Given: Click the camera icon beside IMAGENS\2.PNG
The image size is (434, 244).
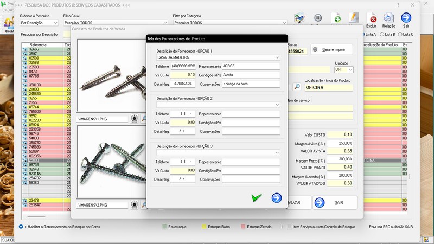Looking at the screenshot, I should click(134, 205).
